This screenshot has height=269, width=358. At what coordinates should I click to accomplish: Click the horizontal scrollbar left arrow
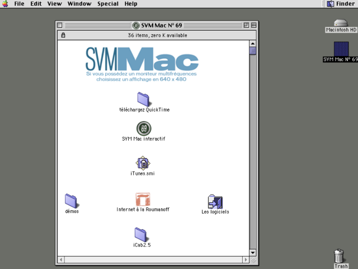(x=61, y=259)
